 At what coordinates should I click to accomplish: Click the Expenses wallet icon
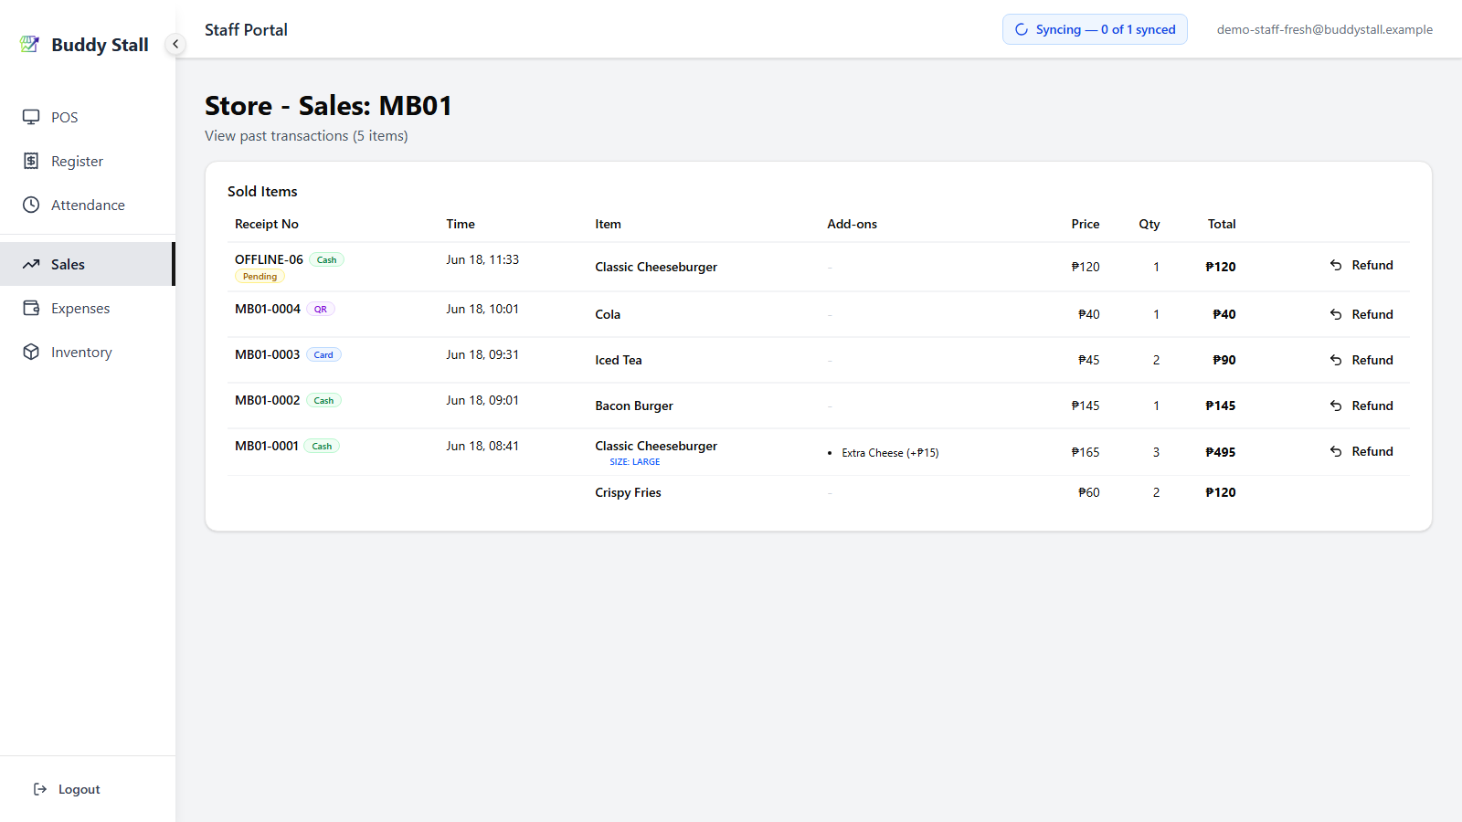point(31,308)
